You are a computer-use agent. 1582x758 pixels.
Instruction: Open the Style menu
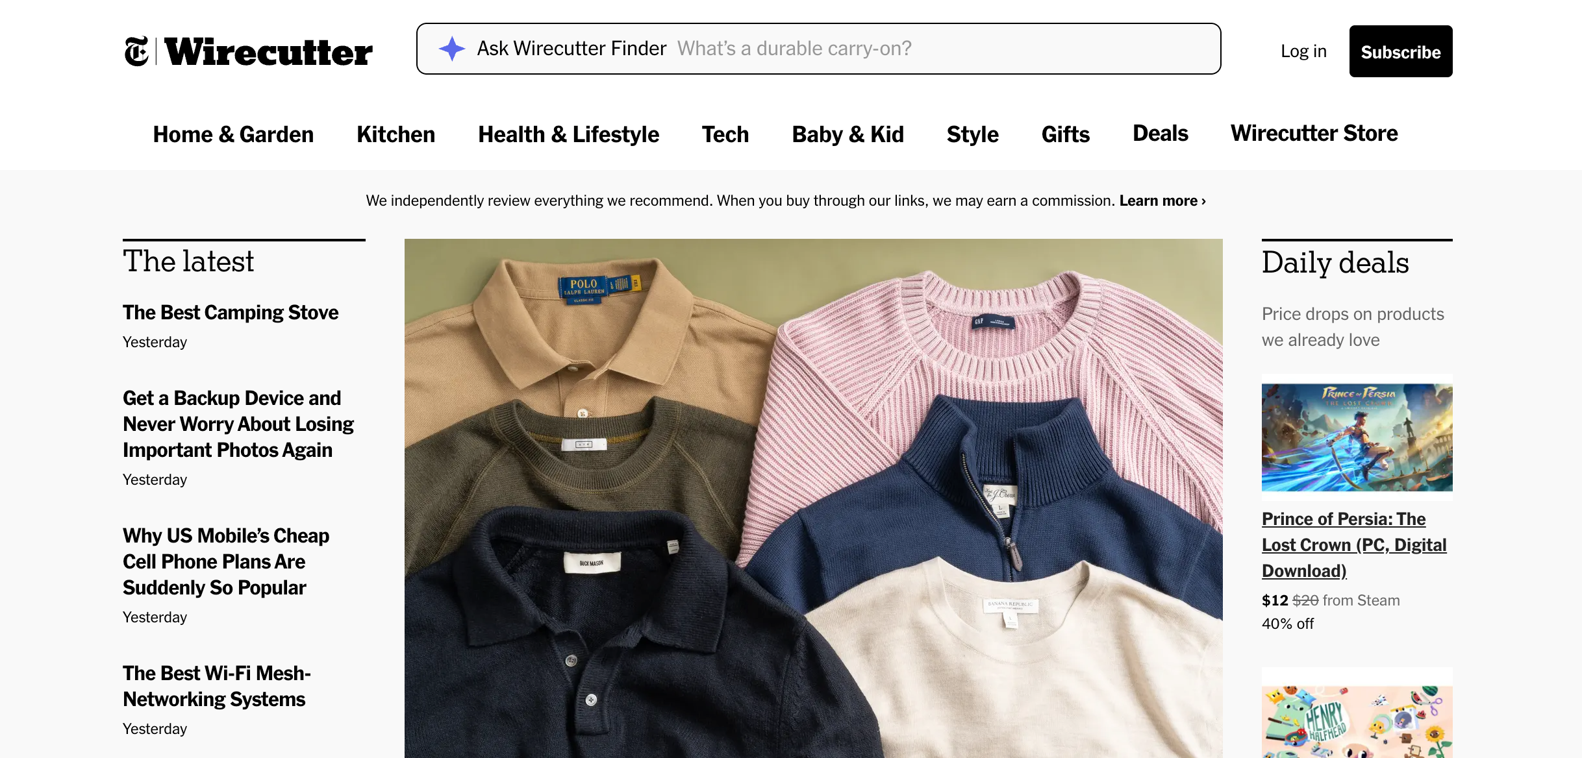pos(972,134)
